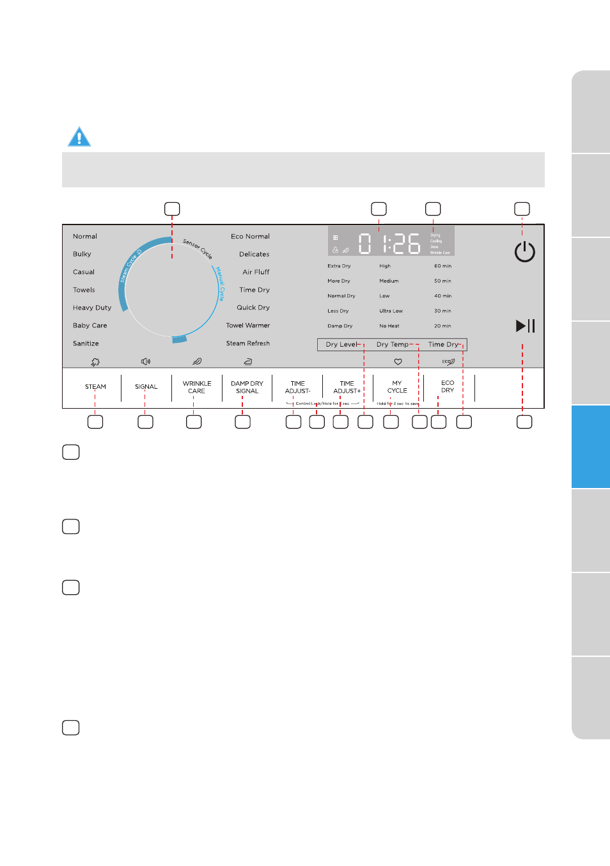This screenshot has width=610, height=866.
Task: Select the Steam Refresh cycle label
Action: [248, 343]
